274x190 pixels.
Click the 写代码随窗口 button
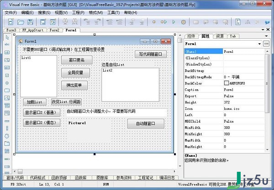click(x=150, y=54)
